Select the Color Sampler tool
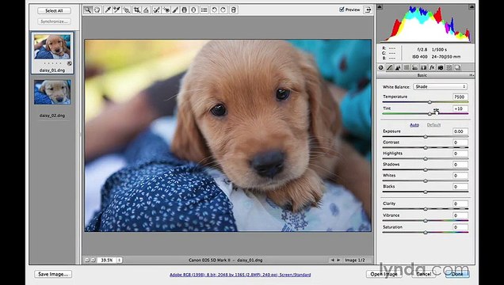Screen dimensions: 504x285 pyautogui.click(x=116, y=10)
